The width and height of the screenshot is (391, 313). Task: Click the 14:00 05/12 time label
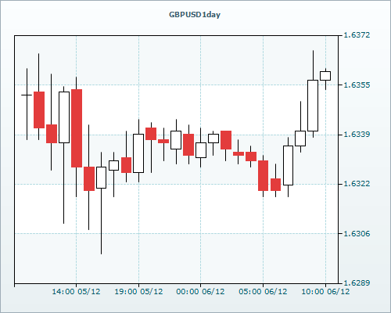point(76,291)
